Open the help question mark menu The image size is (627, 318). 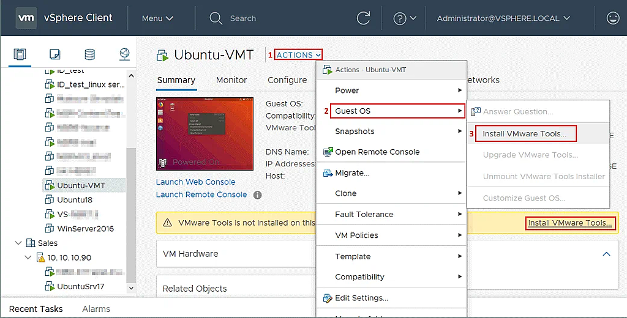click(x=405, y=18)
